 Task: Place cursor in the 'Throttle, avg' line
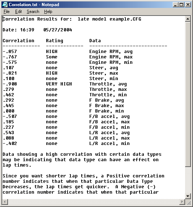[x=108, y=84]
